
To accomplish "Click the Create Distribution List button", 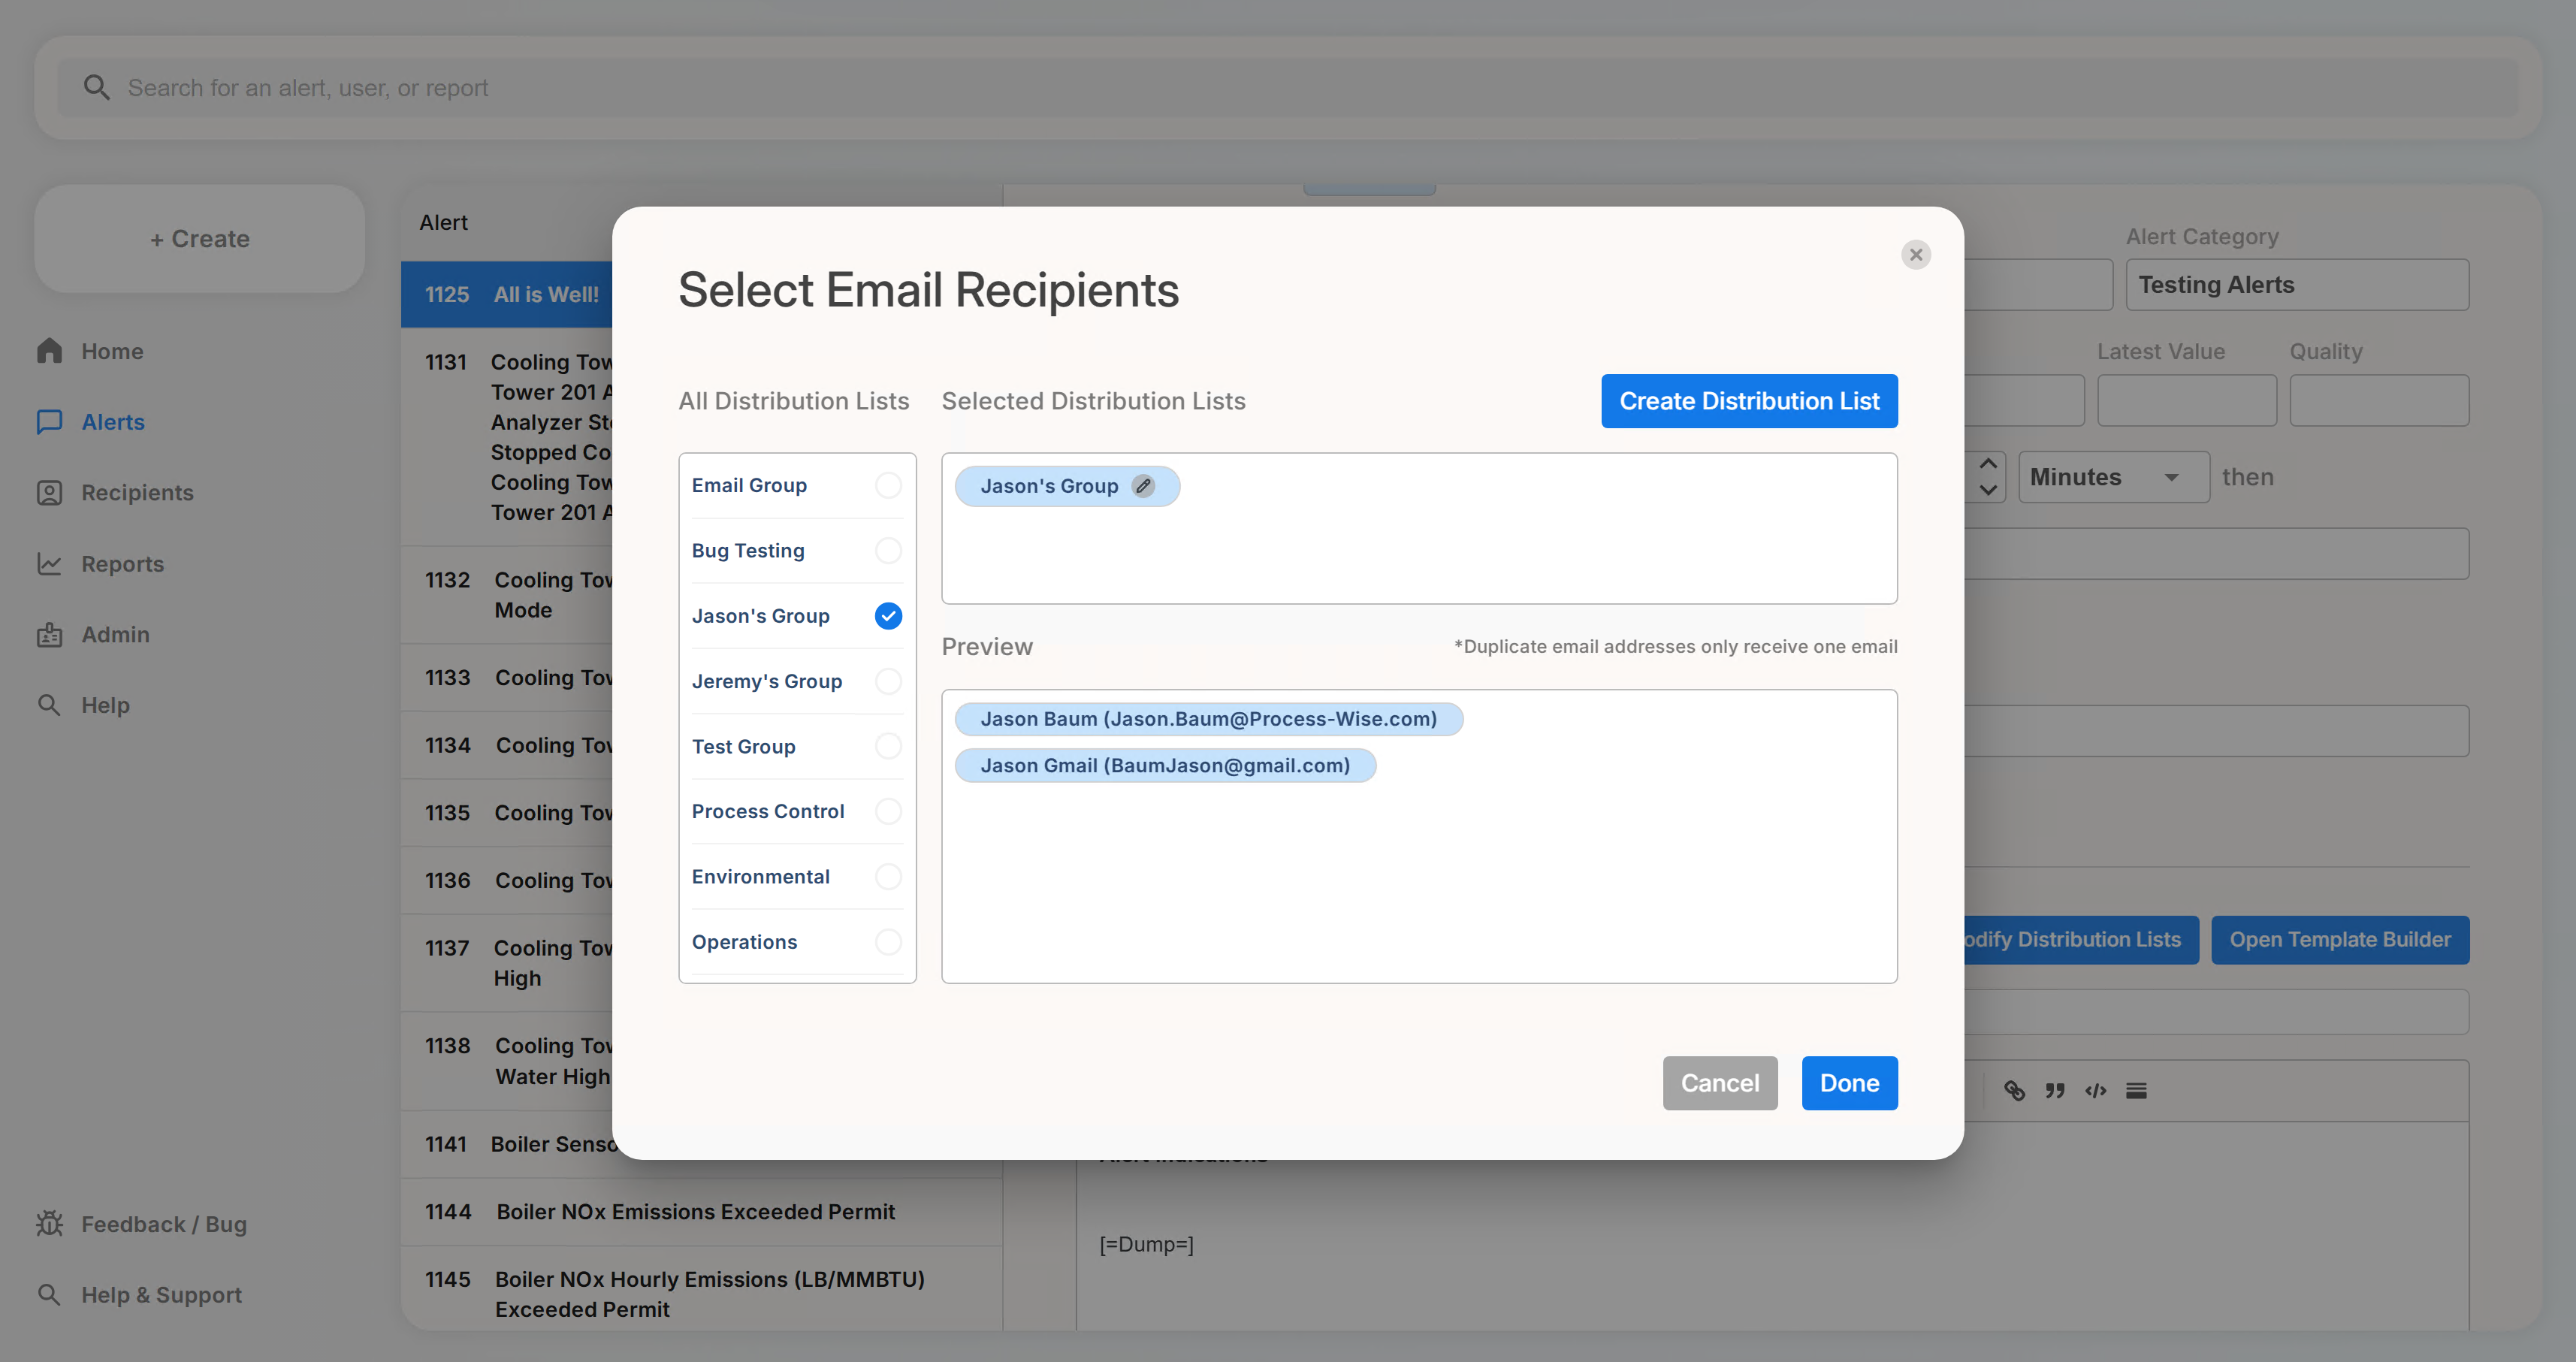I will 1748,400.
